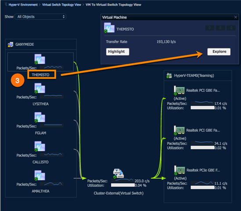
Task: Select the AMALTHEA virtual machine icon
Action: click(x=40, y=175)
